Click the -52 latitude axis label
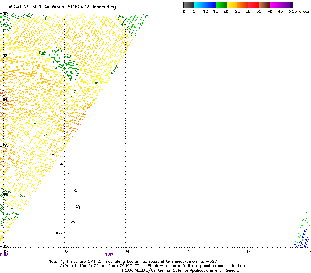This screenshot has height=273, width=311. coord(4,56)
